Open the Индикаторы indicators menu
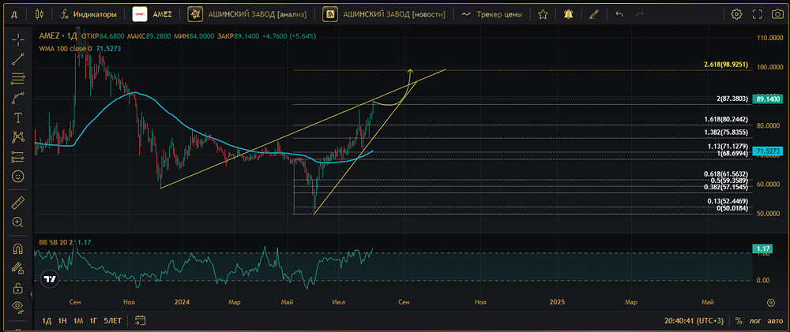Image resolution: width=790 pixels, height=332 pixels. click(x=88, y=14)
